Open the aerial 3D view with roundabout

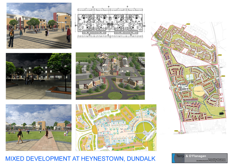pos(110,76)
